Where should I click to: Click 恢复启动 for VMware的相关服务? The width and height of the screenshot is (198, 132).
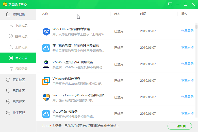[187, 80]
